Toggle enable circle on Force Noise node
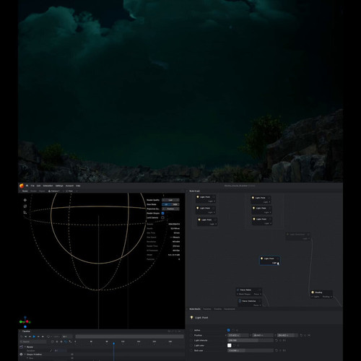The height and width of the screenshot is (361, 361). 259,290
